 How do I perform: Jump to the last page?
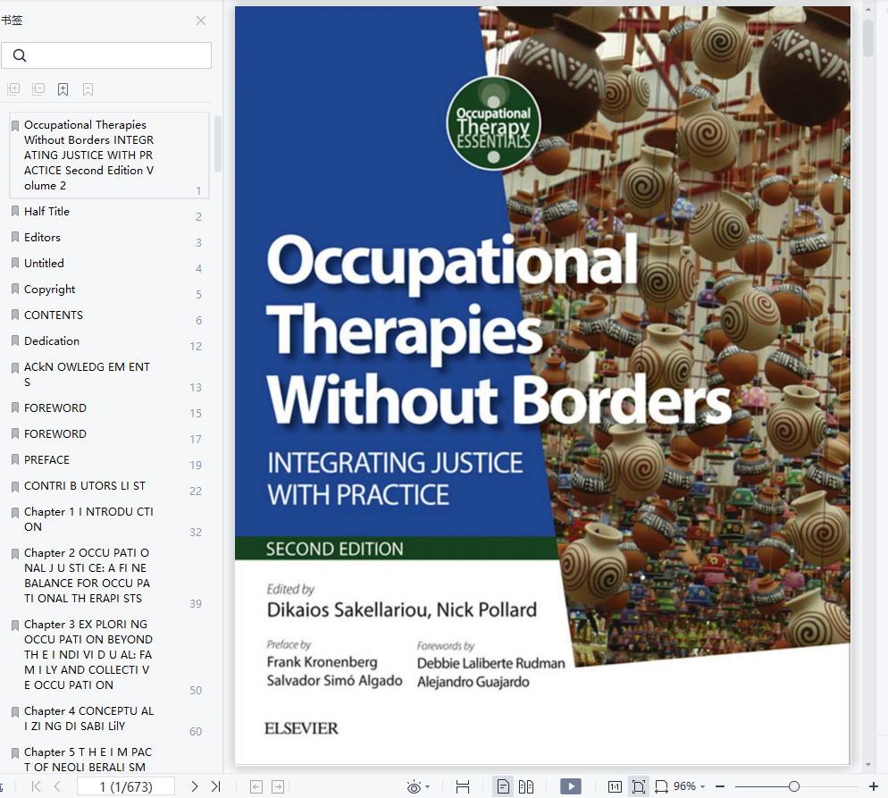pyautogui.click(x=216, y=786)
